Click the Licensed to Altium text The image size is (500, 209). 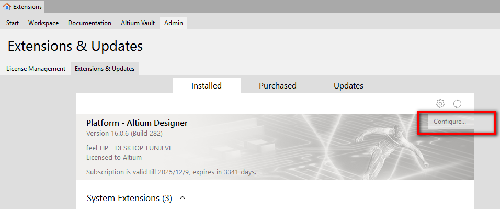tap(114, 157)
